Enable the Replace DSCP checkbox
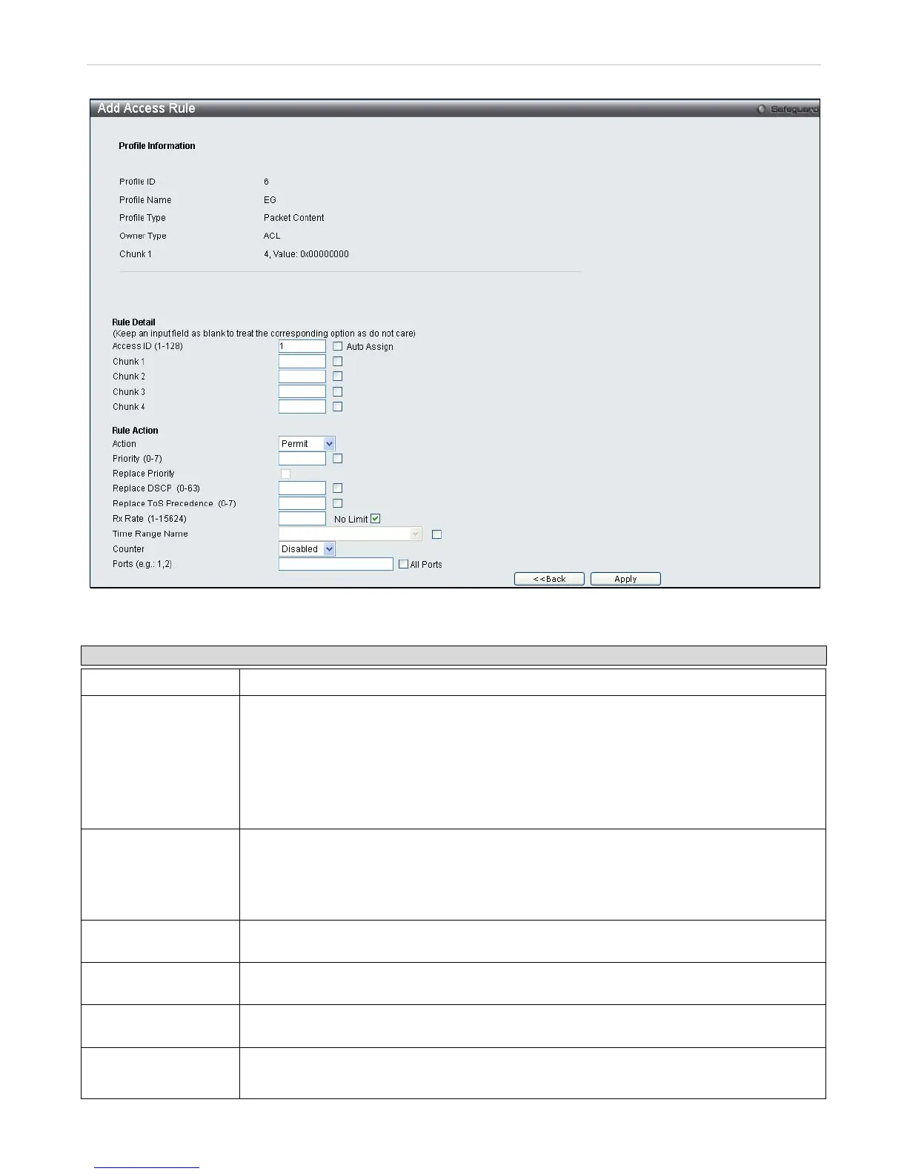The height and width of the screenshot is (1174, 907). 337,488
